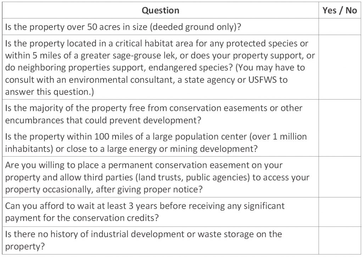
Task: Click the Yes/No cell for the 50 acres question
Action: pyautogui.click(x=339, y=27)
